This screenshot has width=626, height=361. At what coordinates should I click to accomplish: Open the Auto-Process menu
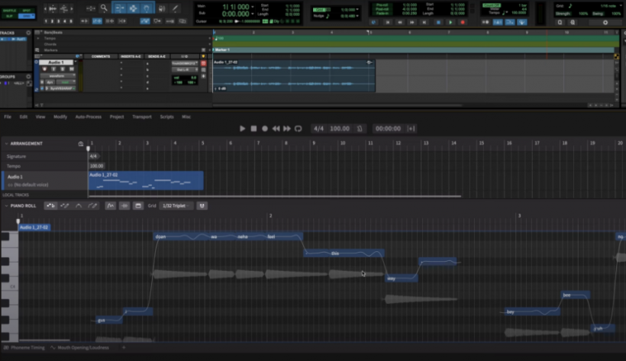[89, 117]
